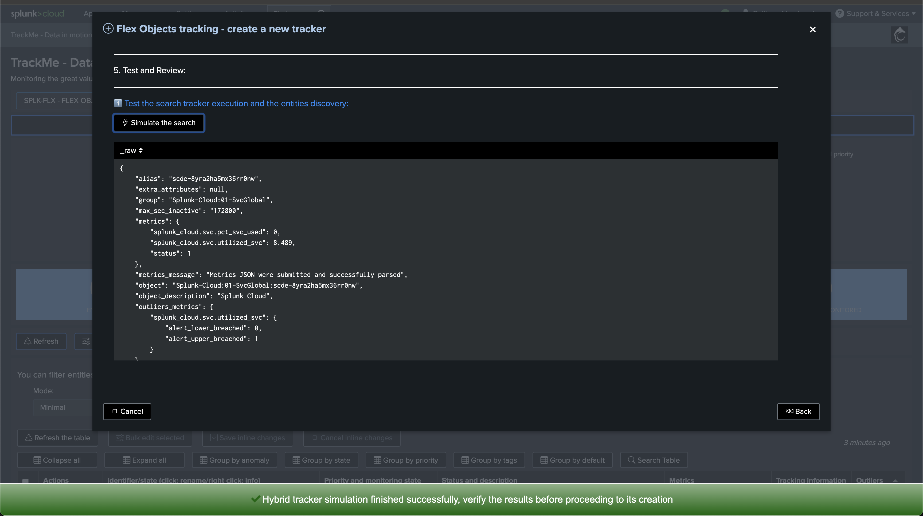
Task: Toggle the select-all checkbox in table header
Action: click(25, 481)
